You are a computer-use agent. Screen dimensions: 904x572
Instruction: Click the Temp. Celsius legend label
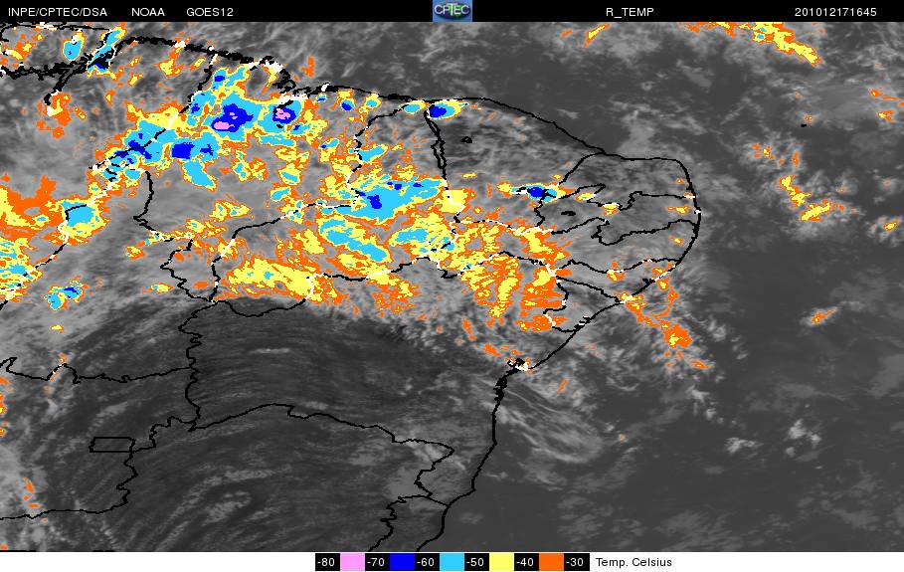coord(633,562)
